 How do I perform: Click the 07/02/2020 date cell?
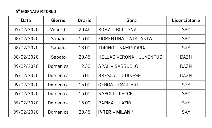coord(26,30)
